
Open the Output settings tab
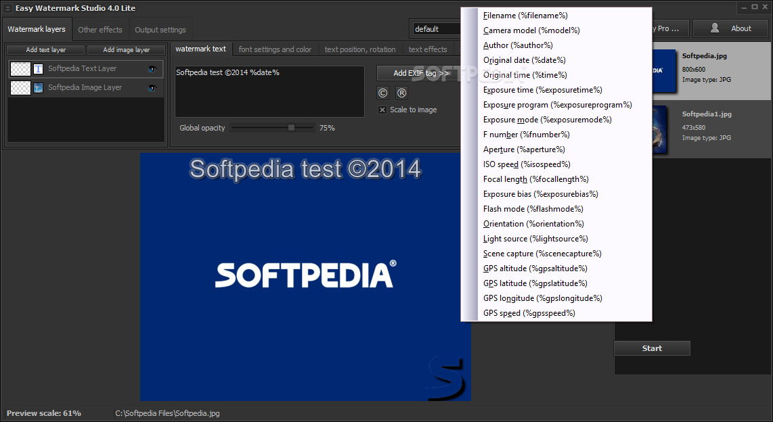160,30
